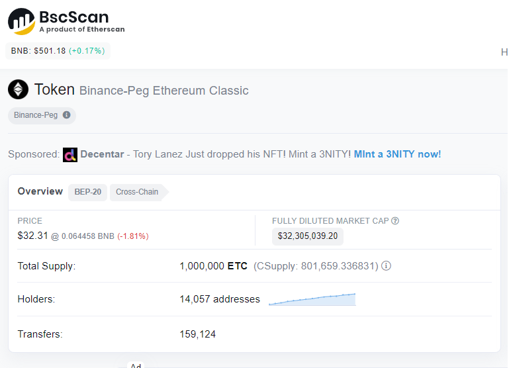Click the BEP-20 badge
The height and width of the screenshot is (368, 509).
(x=87, y=192)
